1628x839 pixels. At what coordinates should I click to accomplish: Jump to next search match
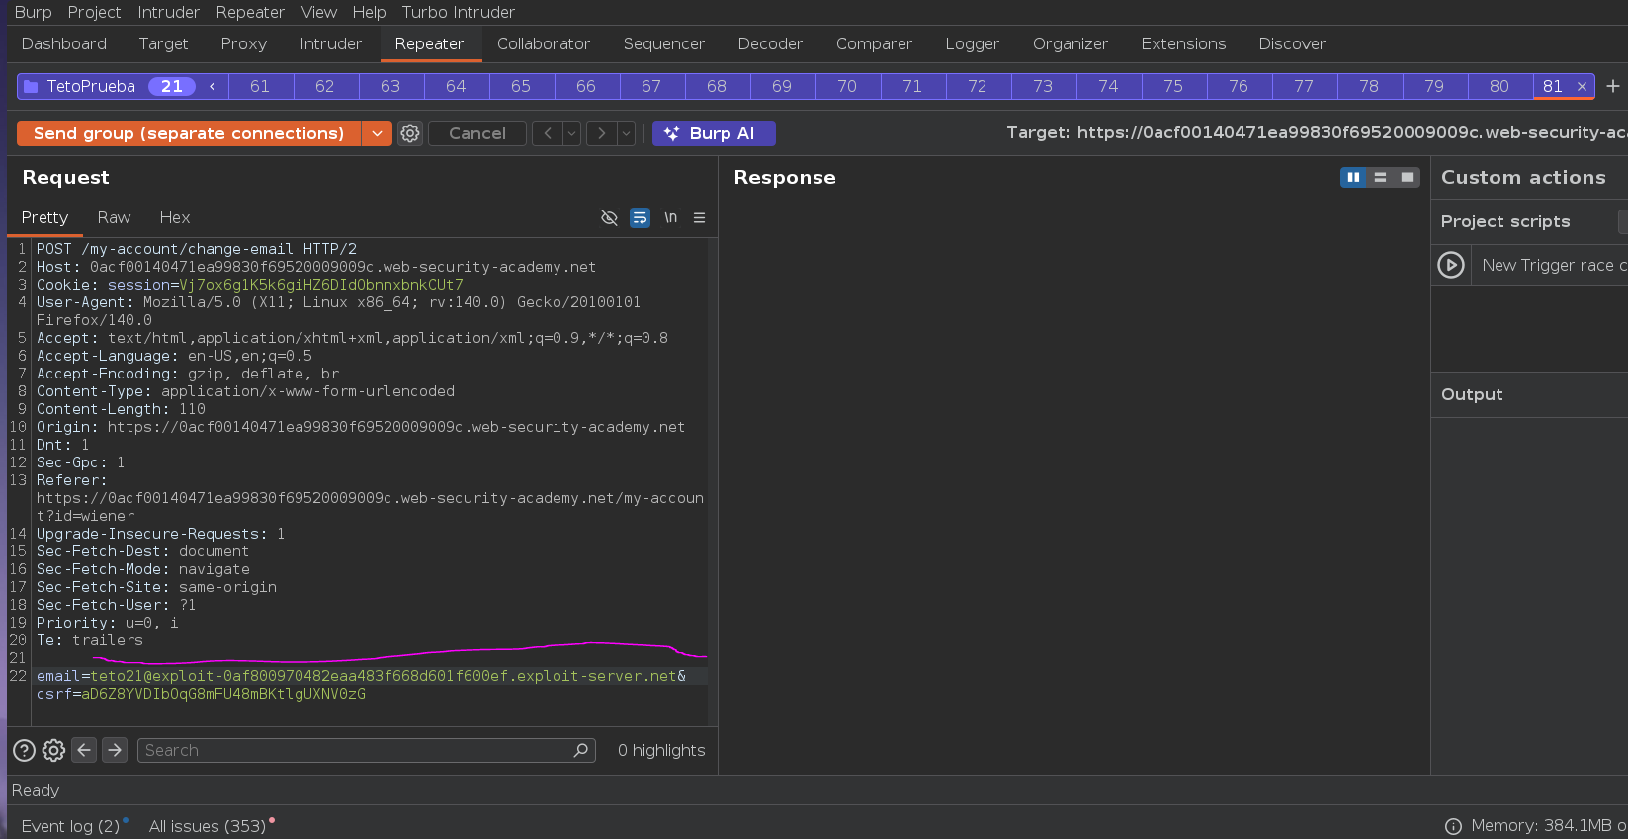pos(115,750)
